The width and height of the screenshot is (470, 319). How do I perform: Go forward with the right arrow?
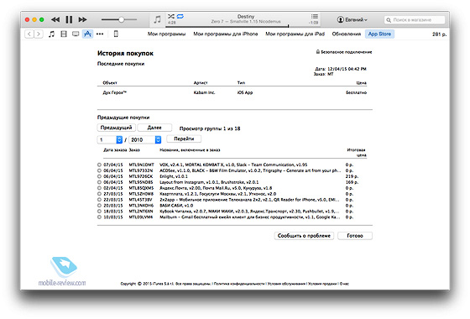[x=39, y=34]
